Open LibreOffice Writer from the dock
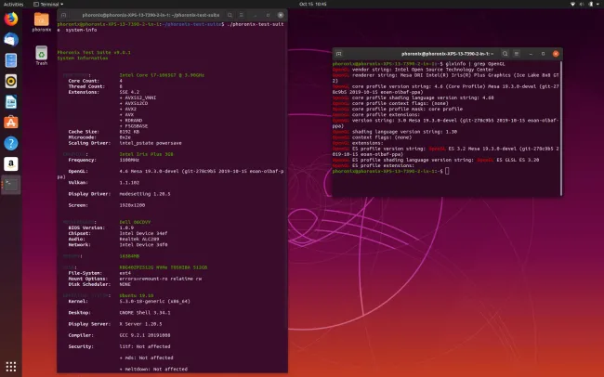 point(11,101)
